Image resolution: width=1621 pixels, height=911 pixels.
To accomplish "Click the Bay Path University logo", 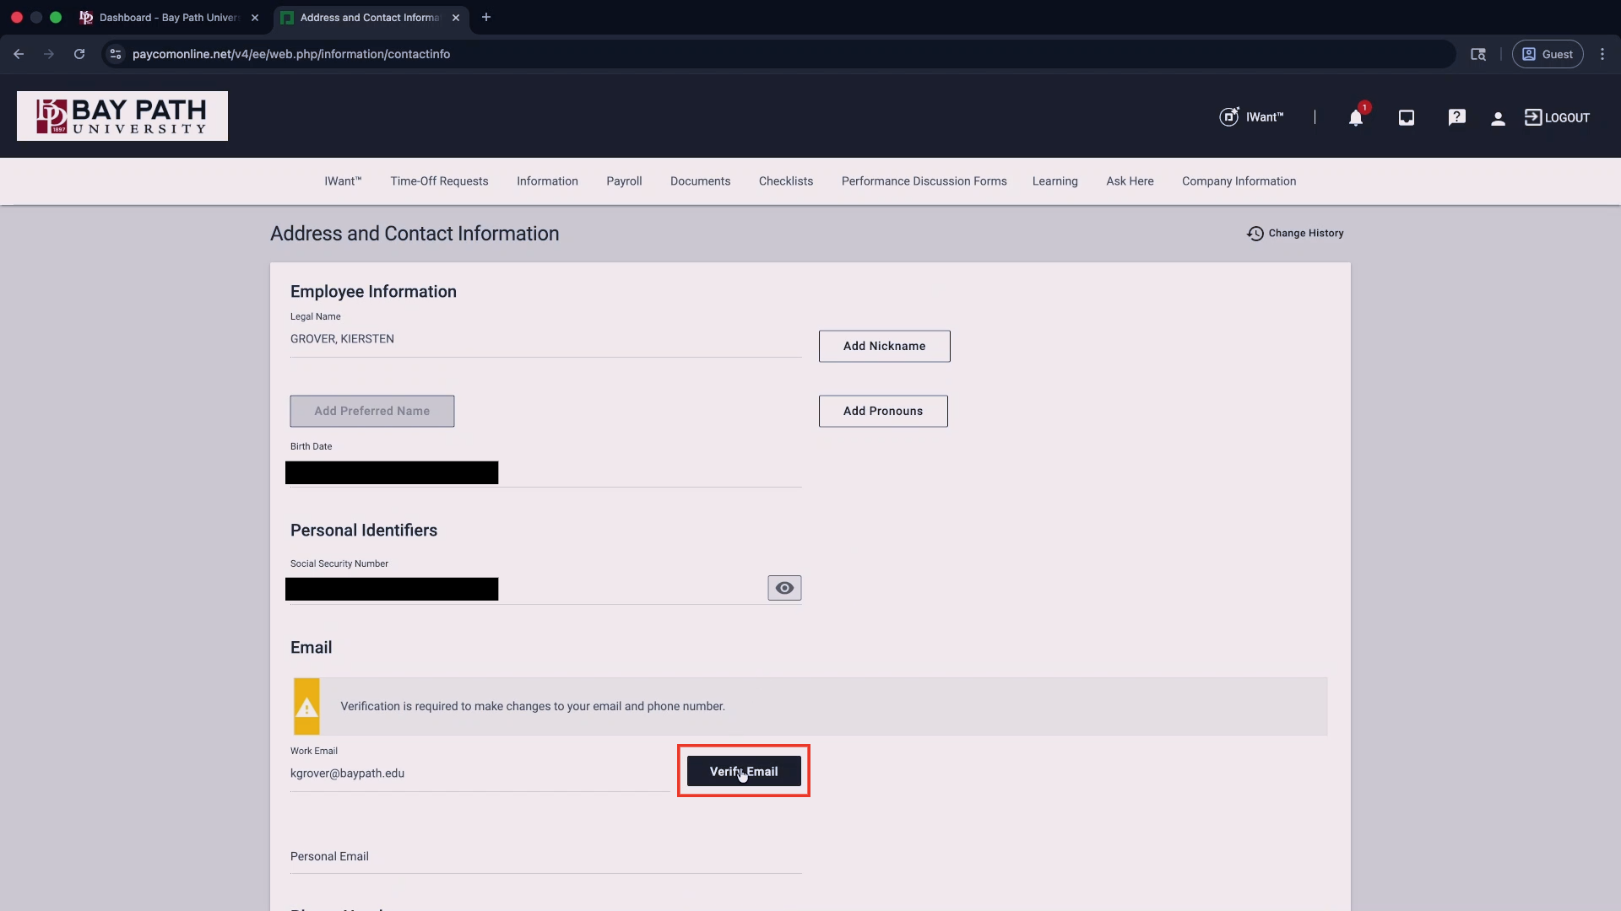I will [x=122, y=116].
